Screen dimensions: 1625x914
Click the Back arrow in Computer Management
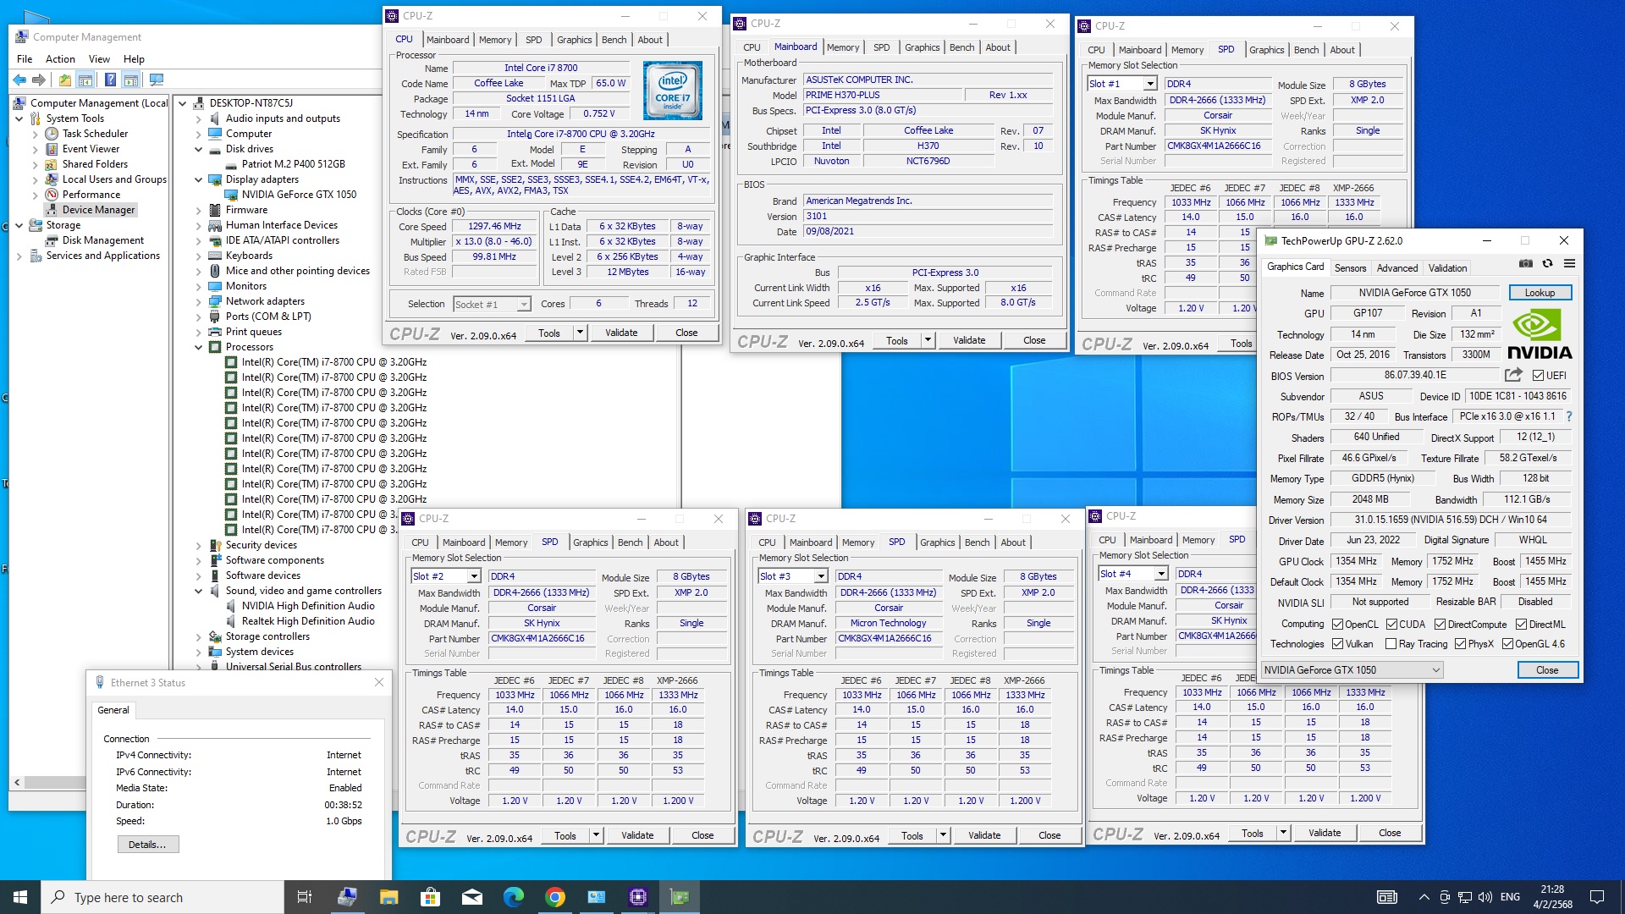pos(19,80)
